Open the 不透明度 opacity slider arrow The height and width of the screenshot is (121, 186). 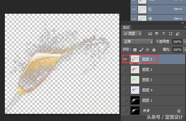pyautogui.click(x=185, y=42)
